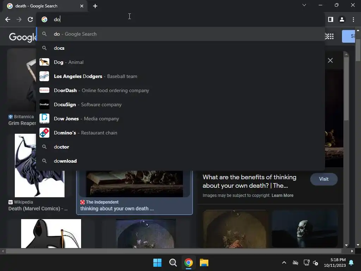Click magnifier icon beside 'docs'

click(44, 48)
